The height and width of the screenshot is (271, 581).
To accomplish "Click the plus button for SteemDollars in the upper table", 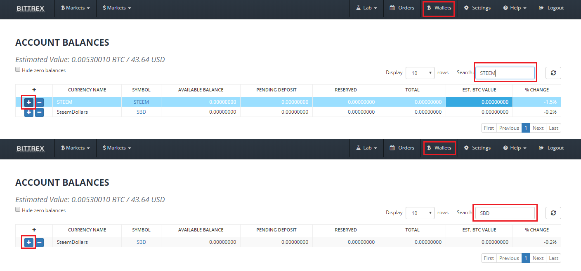I will coord(29,112).
